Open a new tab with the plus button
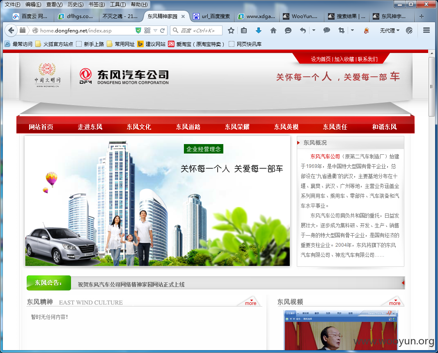The height and width of the screenshot is (353, 438). 422,16
